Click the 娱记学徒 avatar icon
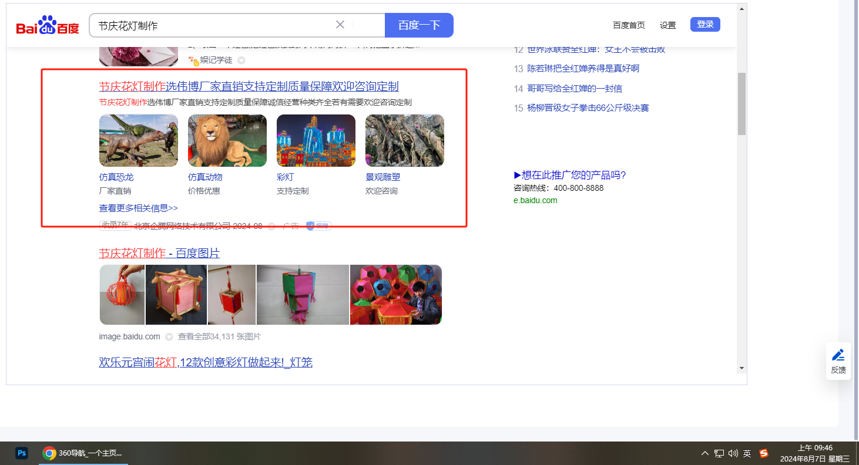 click(193, 60)
